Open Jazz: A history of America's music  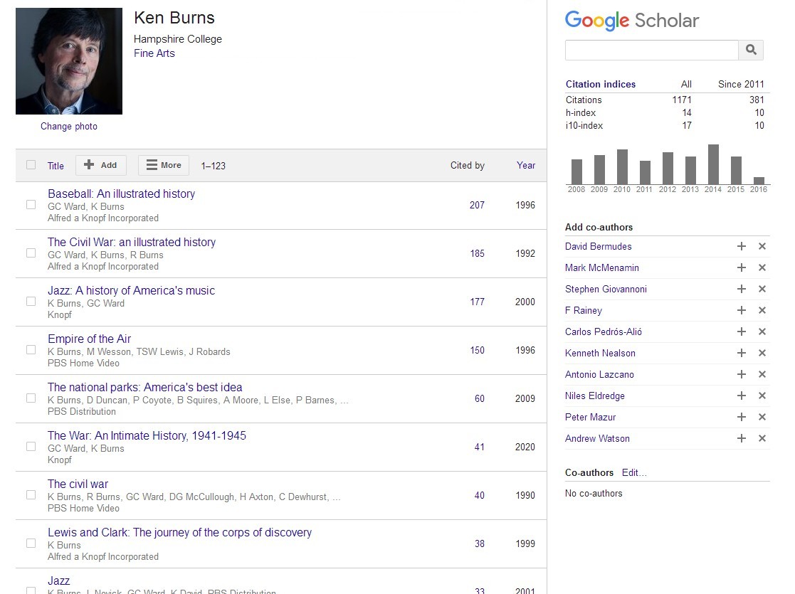[x=132, y=290]
